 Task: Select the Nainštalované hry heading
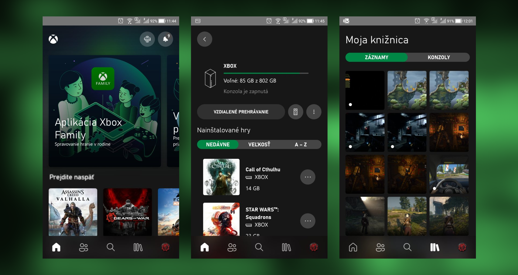(224, 130)
